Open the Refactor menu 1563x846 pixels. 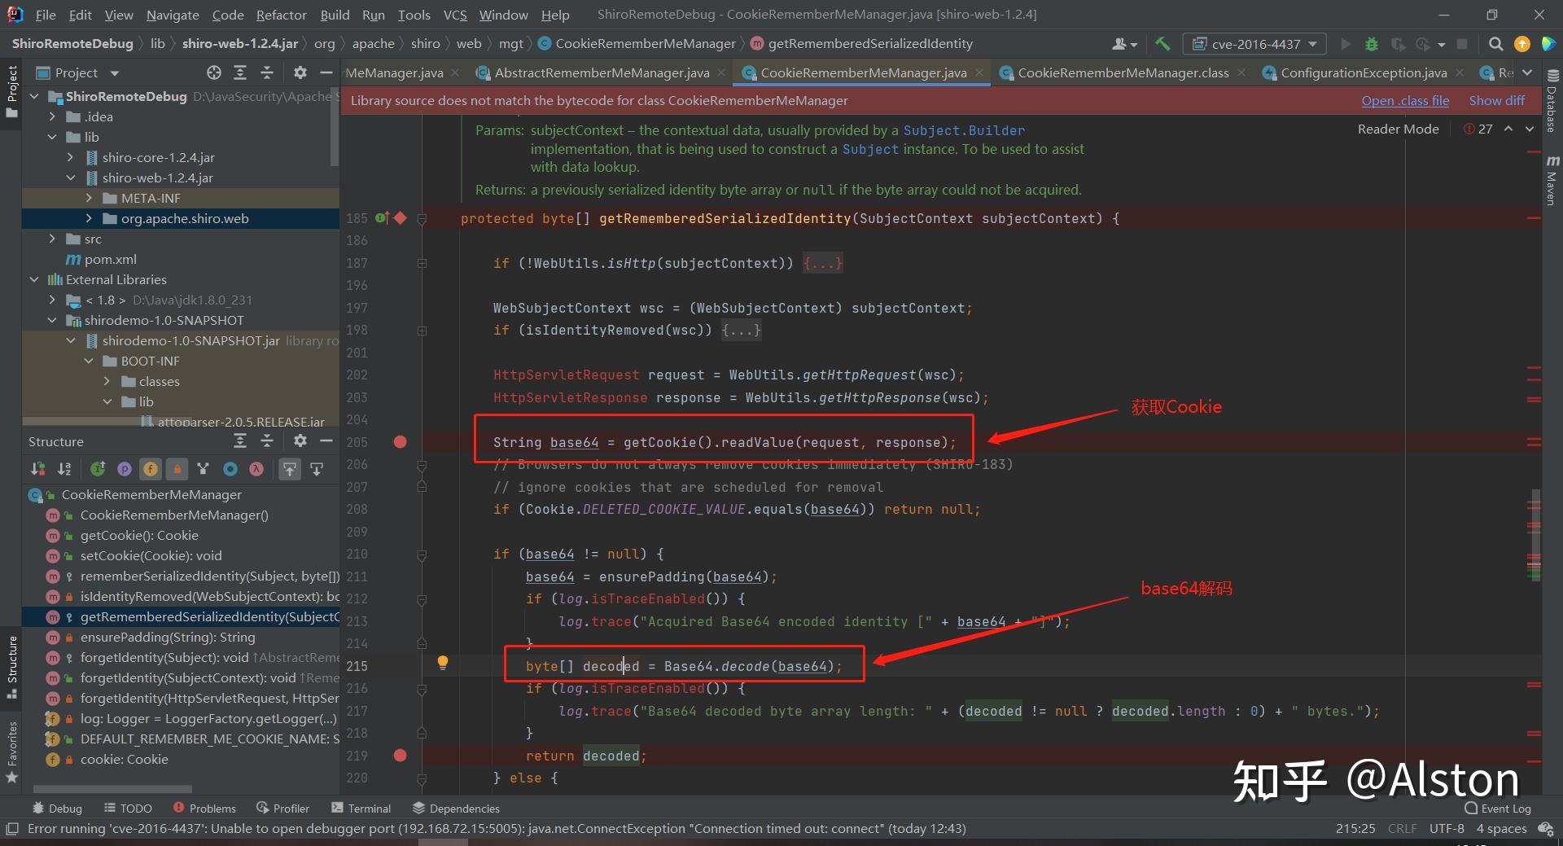pyautogui.click(x=281, y=15)
